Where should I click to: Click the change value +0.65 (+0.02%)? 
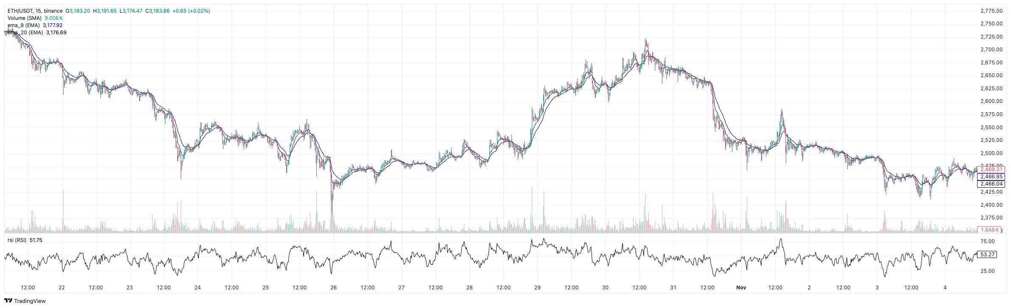pos(191,11)
